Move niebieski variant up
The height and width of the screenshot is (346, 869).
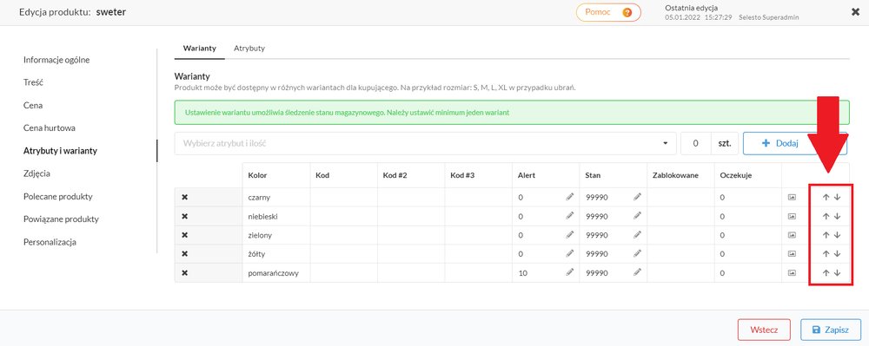[826, 216]
